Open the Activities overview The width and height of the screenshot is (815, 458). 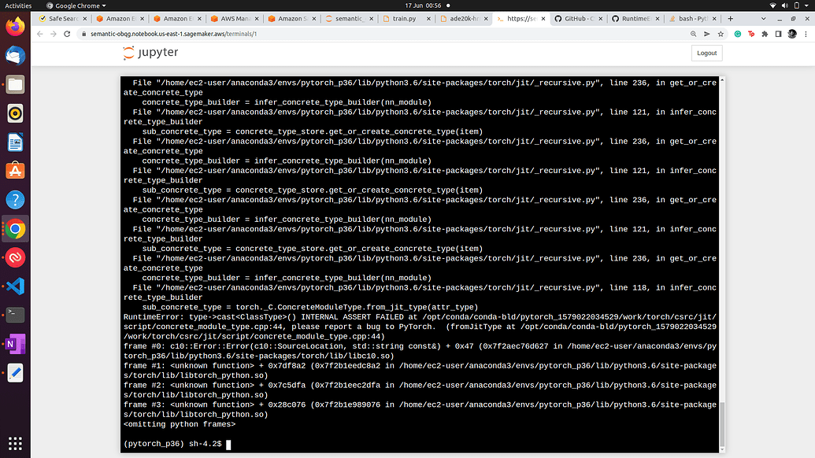click(19, 5)
